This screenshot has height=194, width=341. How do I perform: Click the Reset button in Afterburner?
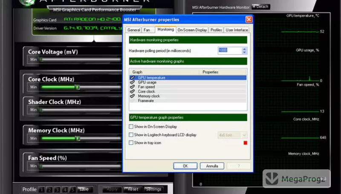click(x=133, y=189)
